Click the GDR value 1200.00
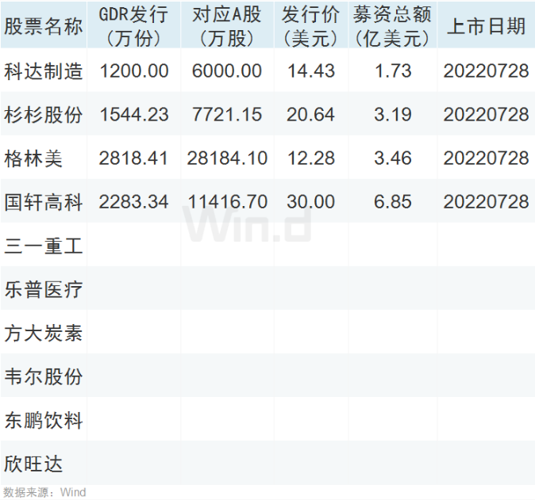This screenshot has width=535, height=500. pos(133,71)
